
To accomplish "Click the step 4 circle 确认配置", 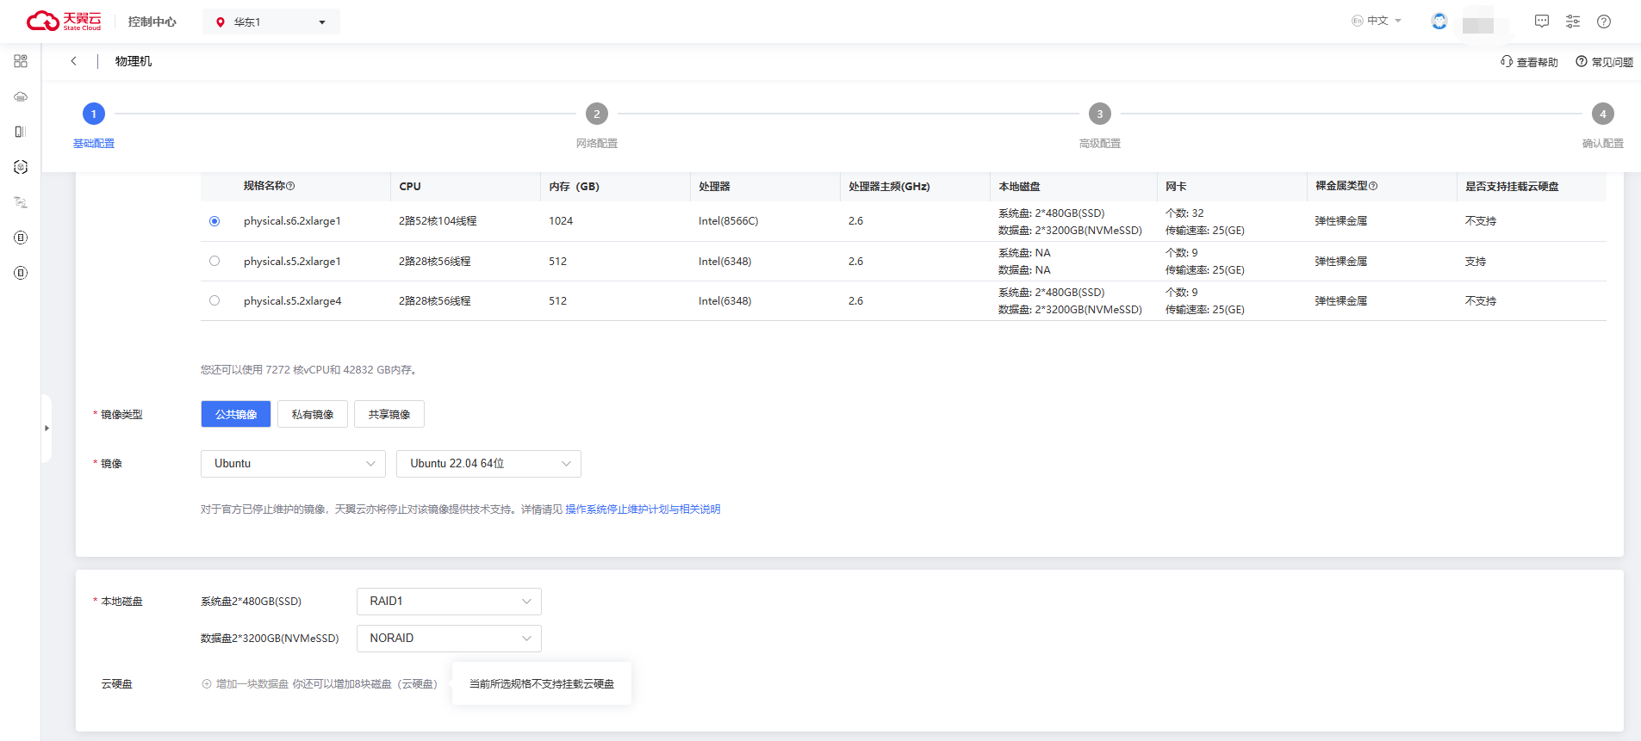I will (1603, 114).
